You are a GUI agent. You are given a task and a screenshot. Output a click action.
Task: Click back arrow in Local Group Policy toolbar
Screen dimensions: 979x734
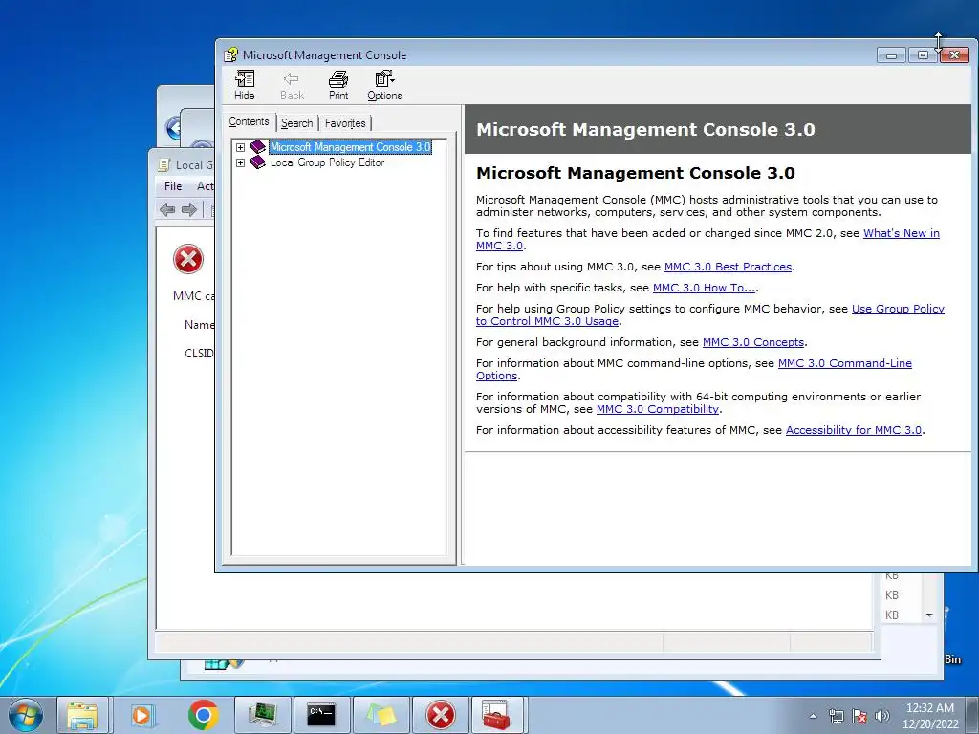(167, 209)
